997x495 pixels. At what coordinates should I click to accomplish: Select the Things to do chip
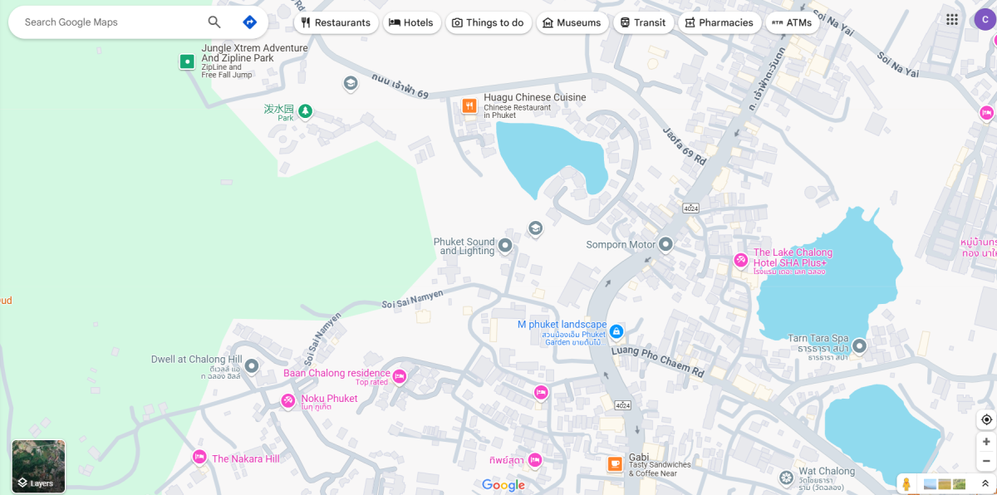tap(489, 22)
